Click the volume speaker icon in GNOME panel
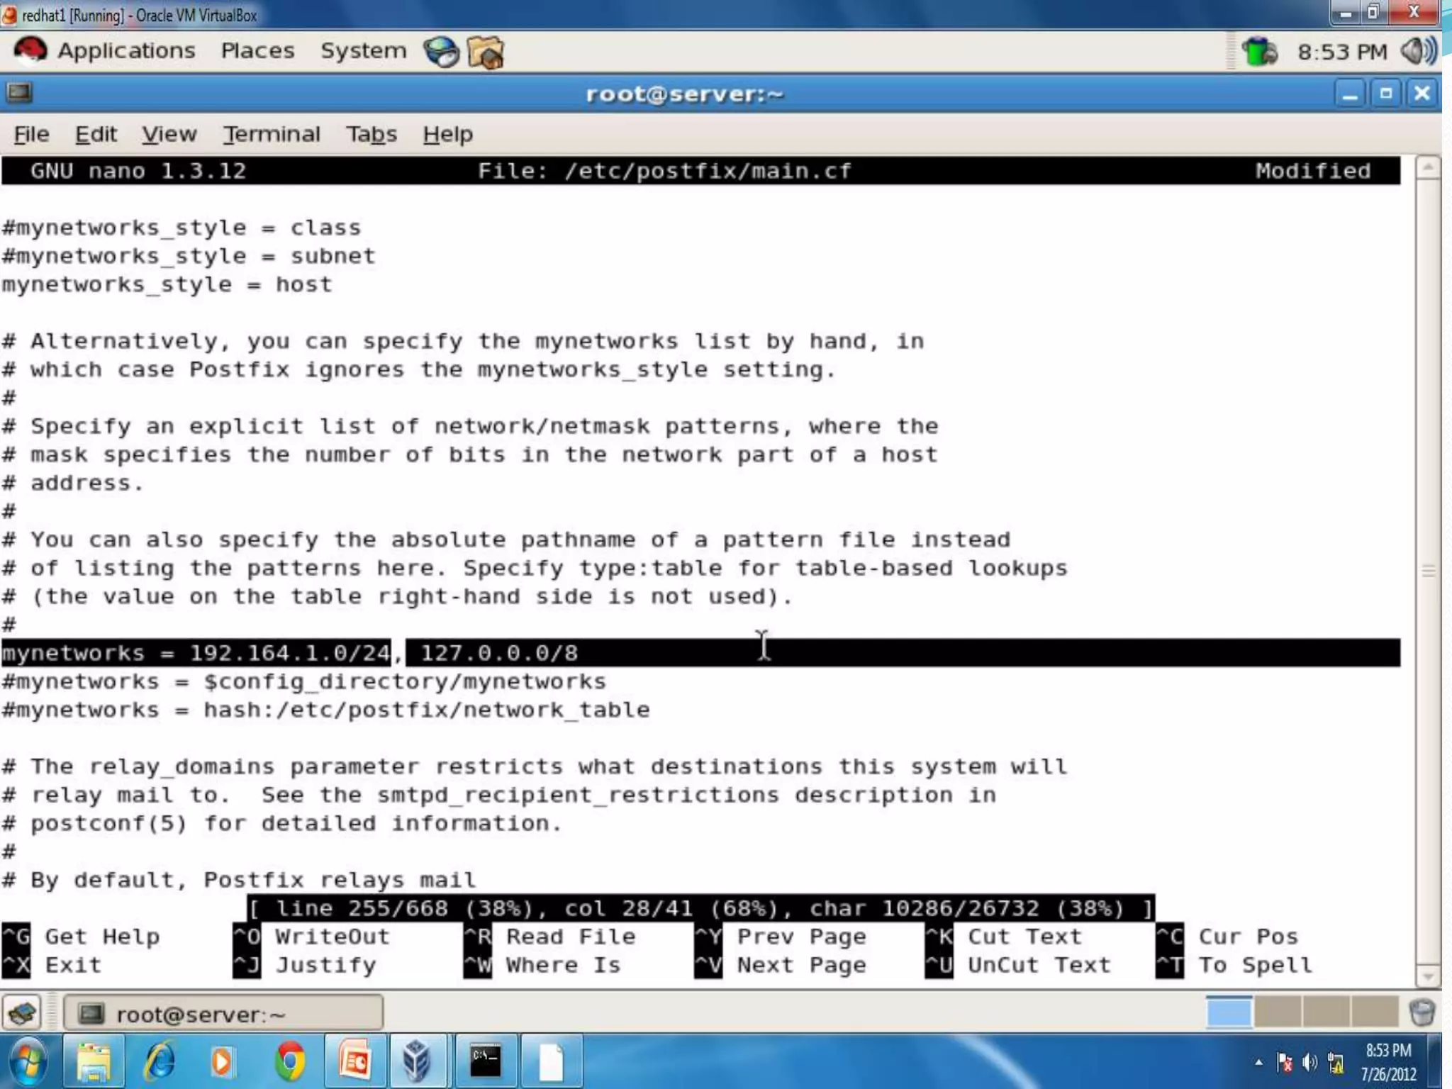This screenshot has width=1452, height=1089. [x=1419, y=51]
